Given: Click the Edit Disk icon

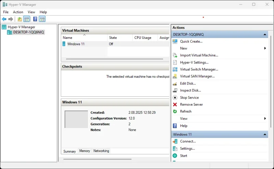Looking at the screenshot, I should coord(175,83).
